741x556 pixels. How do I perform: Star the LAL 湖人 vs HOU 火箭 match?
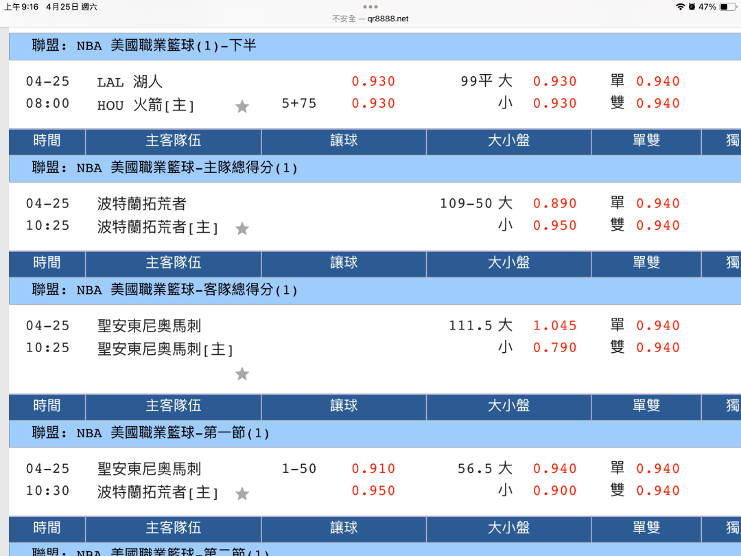tap(242, 106)
